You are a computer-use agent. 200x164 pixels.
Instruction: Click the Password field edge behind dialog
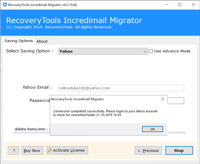tap(176, 100)
